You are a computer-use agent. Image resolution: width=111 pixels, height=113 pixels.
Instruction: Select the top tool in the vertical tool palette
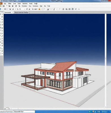tap(2, 14)
